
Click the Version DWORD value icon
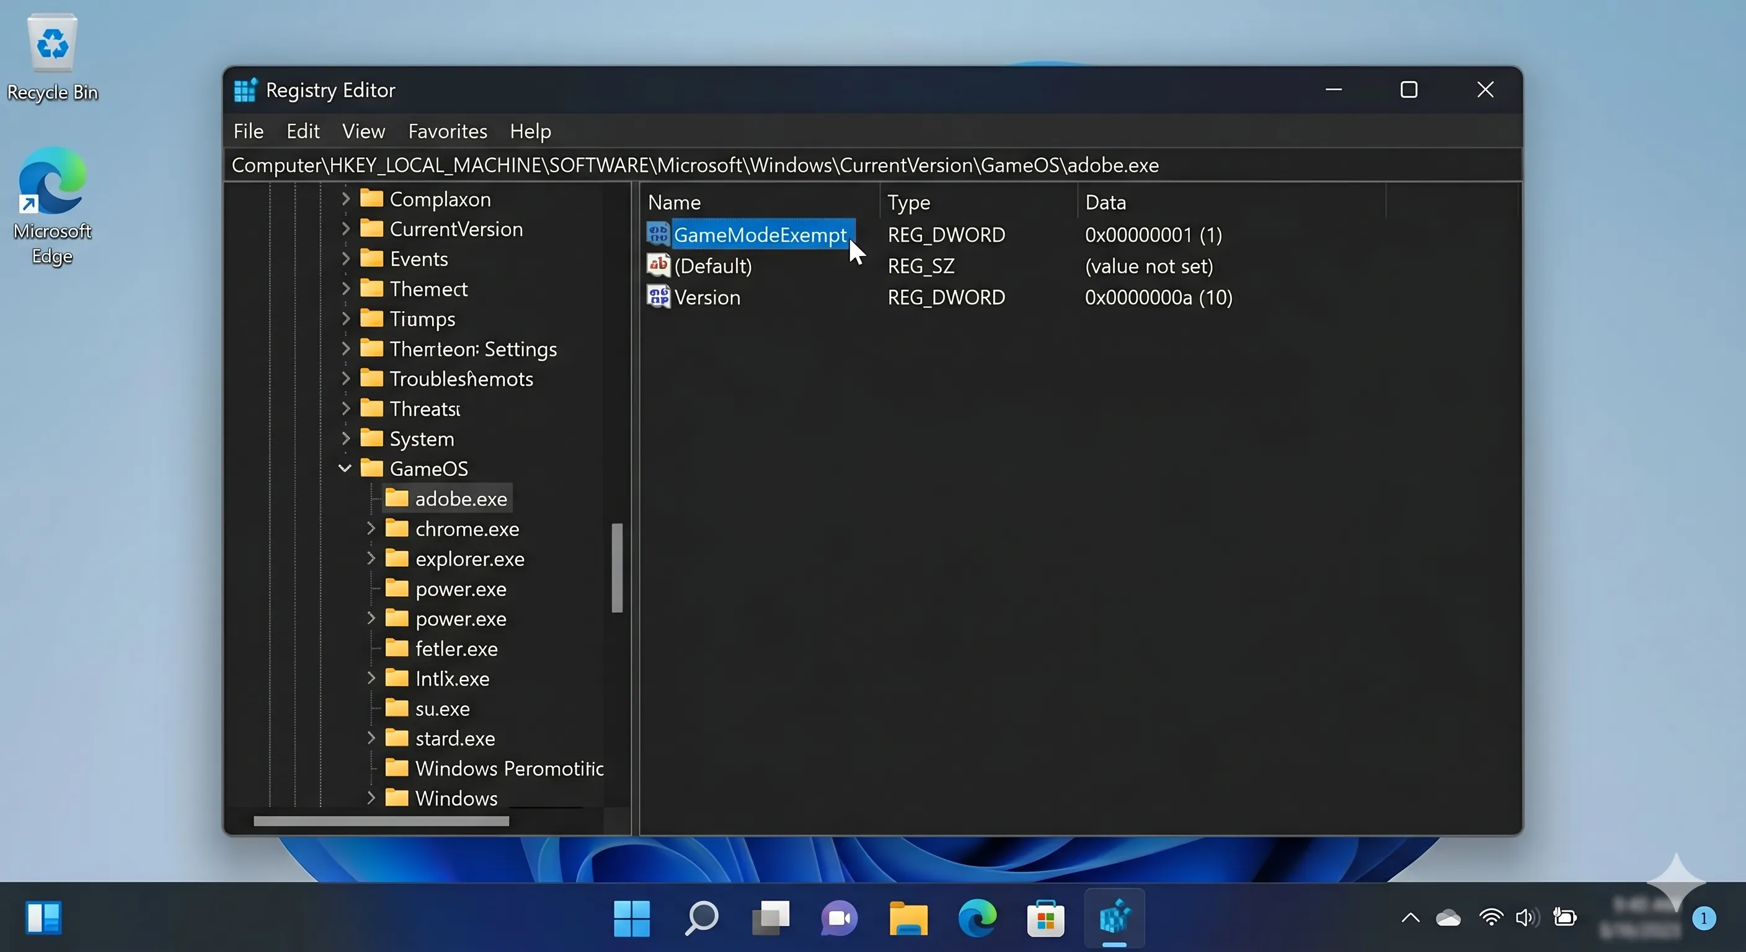tap(658, 297)
